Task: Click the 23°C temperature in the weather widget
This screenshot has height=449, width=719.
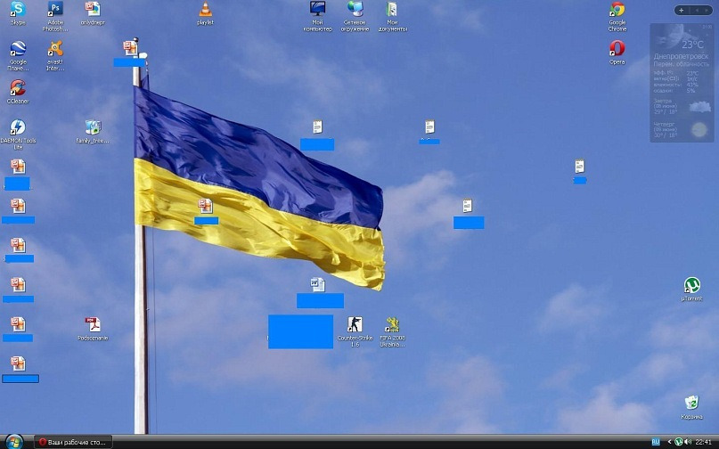Action: (x=692, y=45)
